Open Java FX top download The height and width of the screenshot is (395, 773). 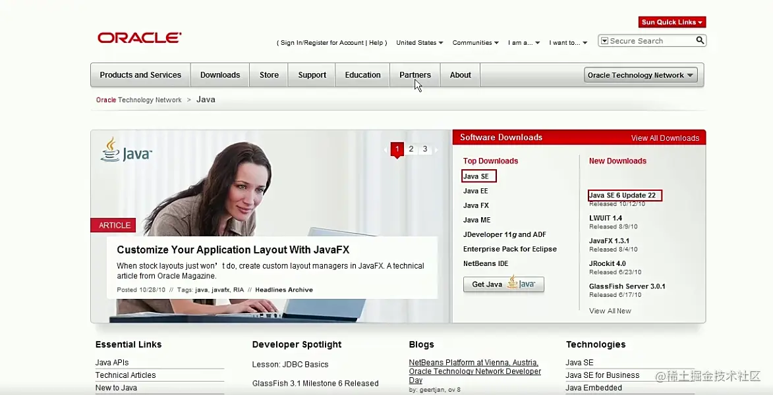tap(476, 205)
